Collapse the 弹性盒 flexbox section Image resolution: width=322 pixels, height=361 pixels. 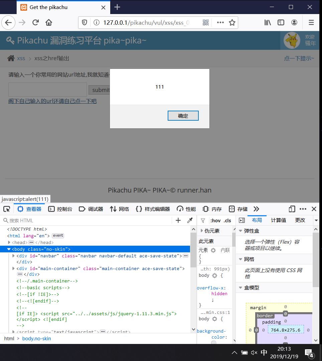[240, 231]
